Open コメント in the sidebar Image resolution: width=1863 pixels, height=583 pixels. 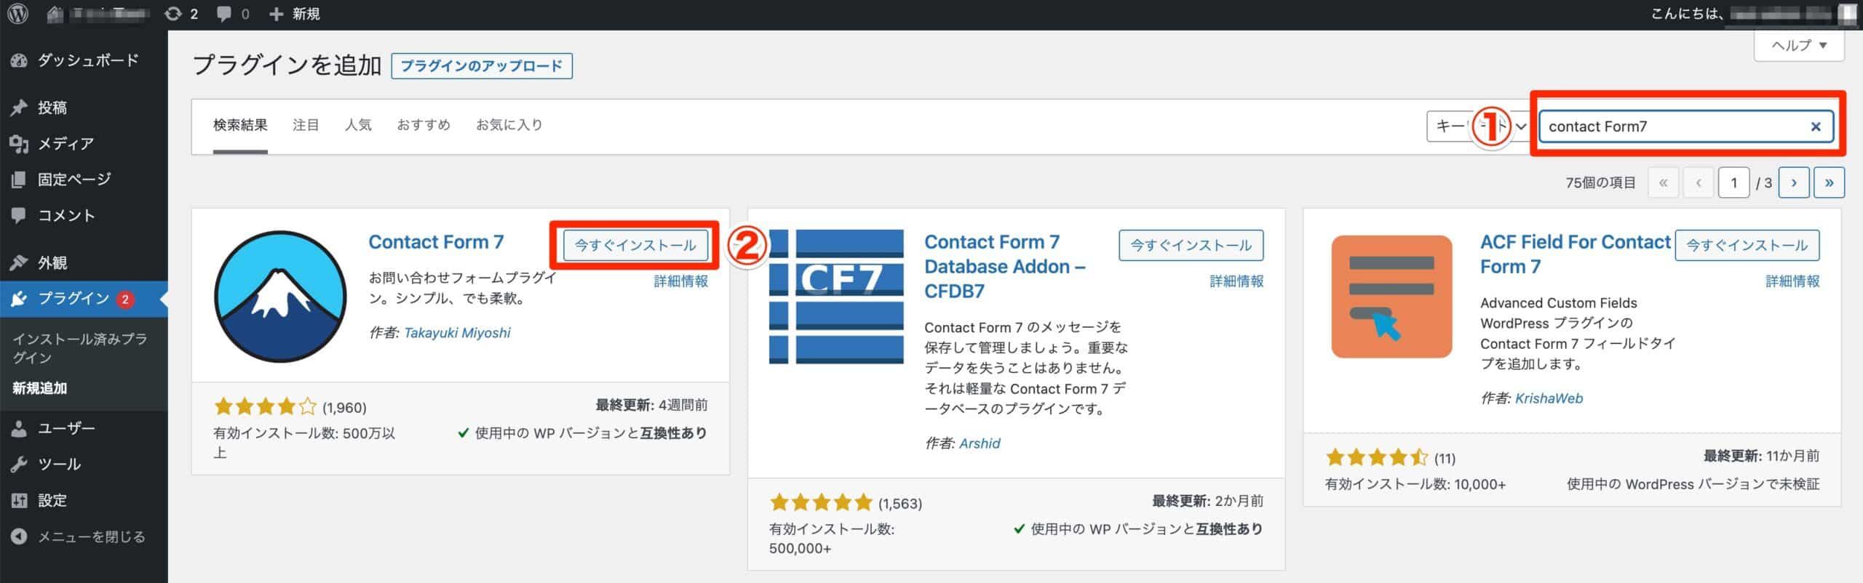(x=84, y=215)
